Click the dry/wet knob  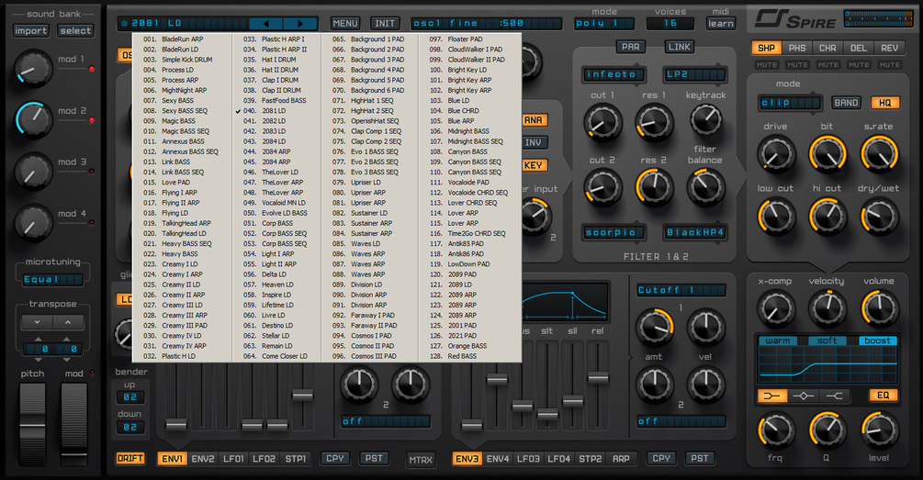[879, 216]
